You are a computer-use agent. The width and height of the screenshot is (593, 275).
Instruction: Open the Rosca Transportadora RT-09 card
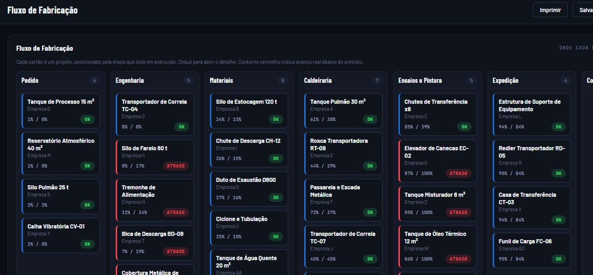(x=343, y=154)
